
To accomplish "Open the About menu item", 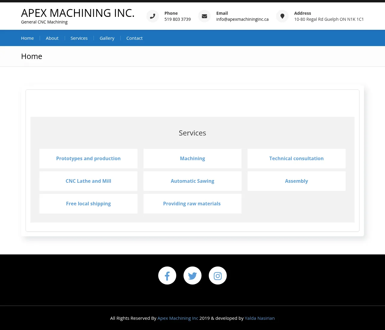I will [x=52, y=38].
